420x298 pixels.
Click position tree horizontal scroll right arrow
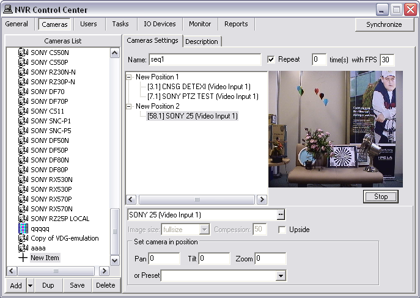tap(262, 199)
